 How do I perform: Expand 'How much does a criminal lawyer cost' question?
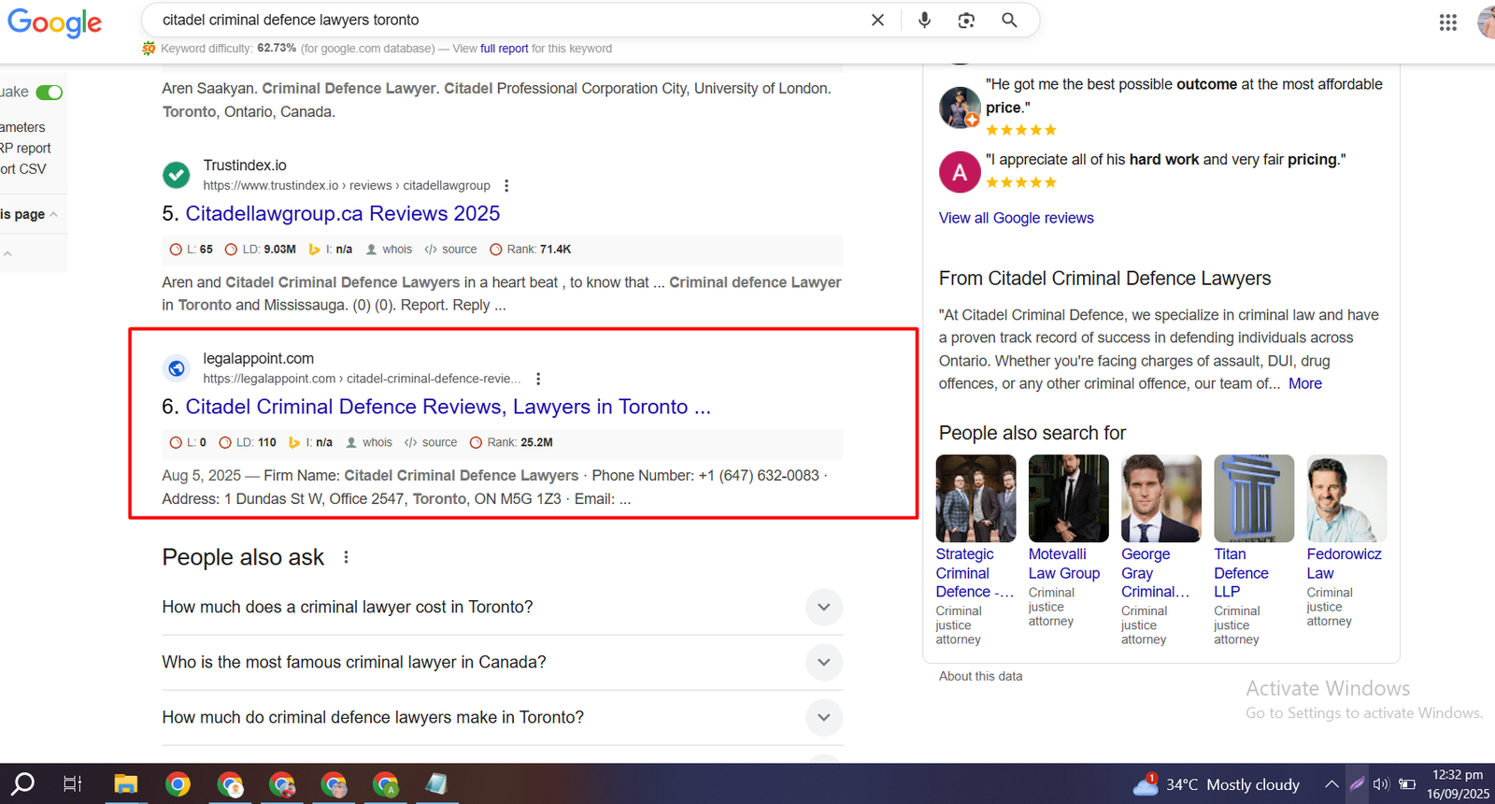click(x=823, y=608)
